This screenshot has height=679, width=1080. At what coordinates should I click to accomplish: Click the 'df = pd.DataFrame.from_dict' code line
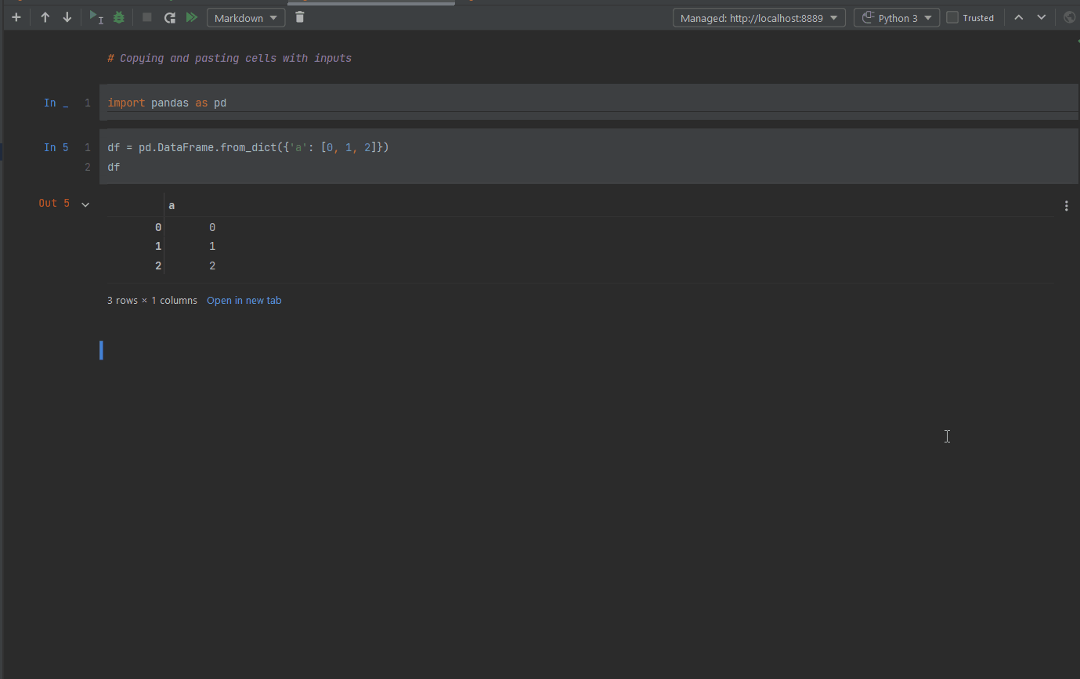click(x=248, y=147)
